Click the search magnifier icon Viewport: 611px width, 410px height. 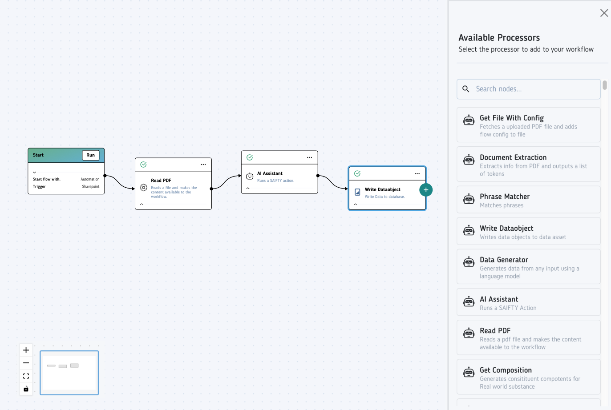pyautogui.click(x=466, y=89)
